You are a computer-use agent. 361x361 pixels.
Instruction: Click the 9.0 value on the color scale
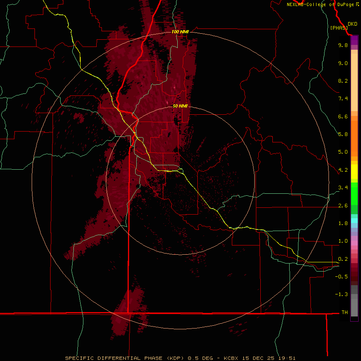point(343,63)
